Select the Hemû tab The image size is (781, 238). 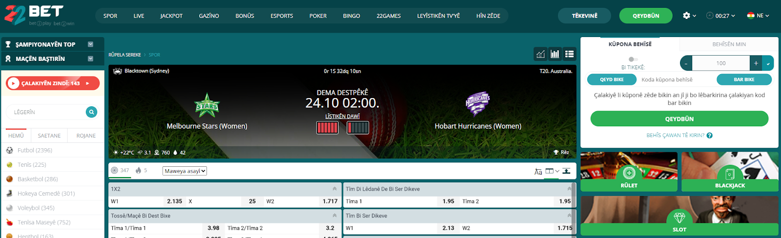16,136
